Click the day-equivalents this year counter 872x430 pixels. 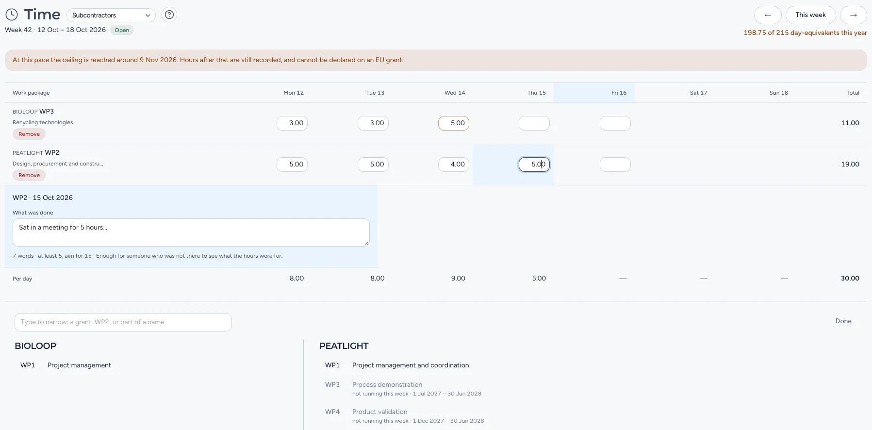click(x=805, y=33)
